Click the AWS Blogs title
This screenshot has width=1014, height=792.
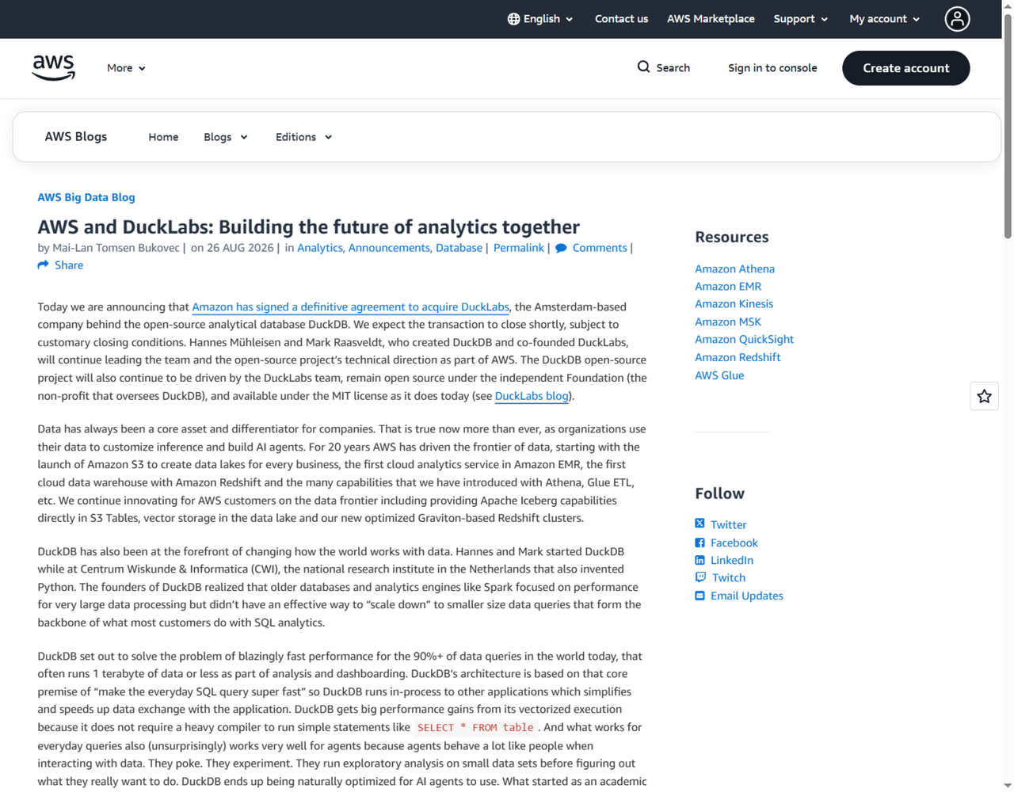coord(76,136)
